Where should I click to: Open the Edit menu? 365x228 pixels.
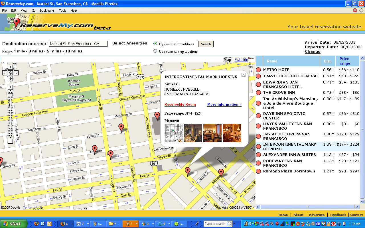click(x=14, y=11)
